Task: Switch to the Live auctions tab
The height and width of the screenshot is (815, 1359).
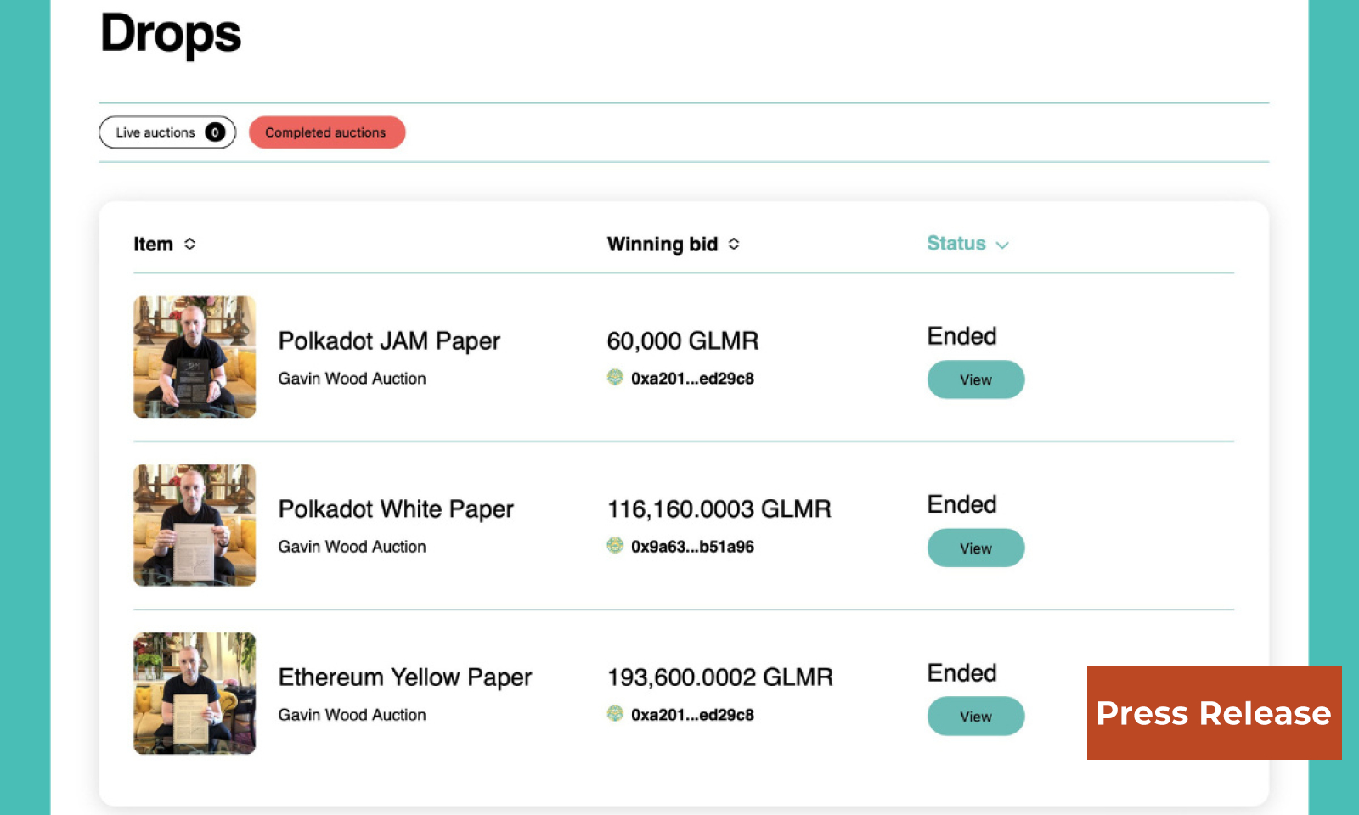Action: click(166, 132)
